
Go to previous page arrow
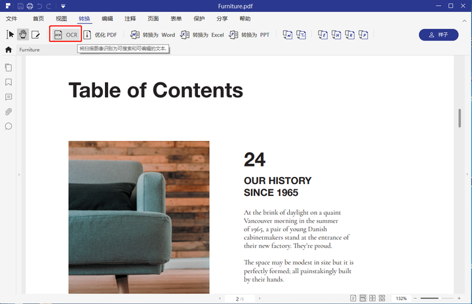(220, 299)
